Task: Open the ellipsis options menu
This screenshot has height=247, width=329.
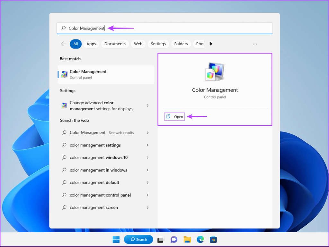Action: 255,44
